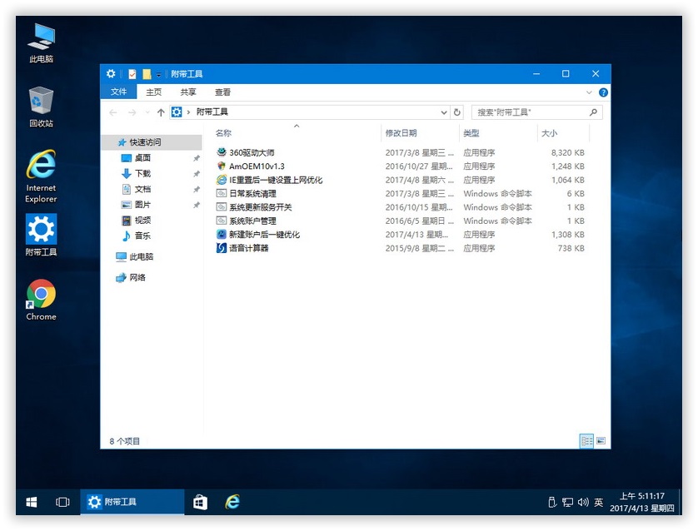Open Task View on the taskbar
The width and height of the screenshot is (698, 531).
click(62, 502)
